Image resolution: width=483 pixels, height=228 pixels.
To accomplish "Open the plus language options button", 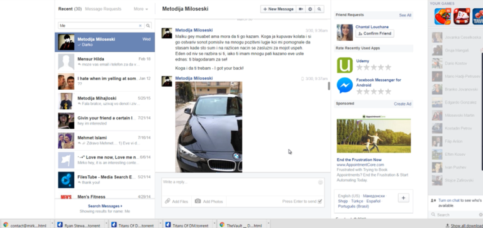I will click(x=404, y=198).
